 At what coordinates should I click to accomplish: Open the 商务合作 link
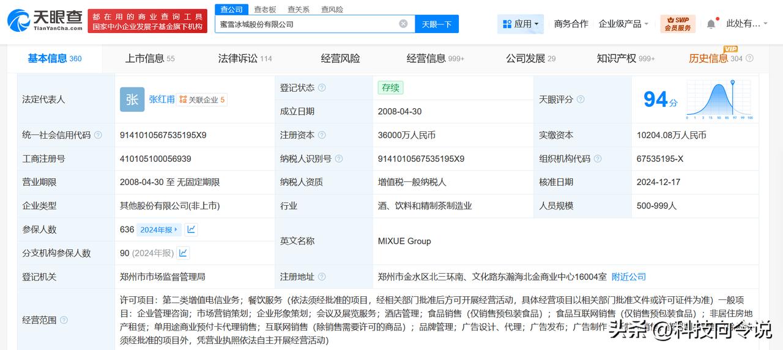click(x=571, y=24)
